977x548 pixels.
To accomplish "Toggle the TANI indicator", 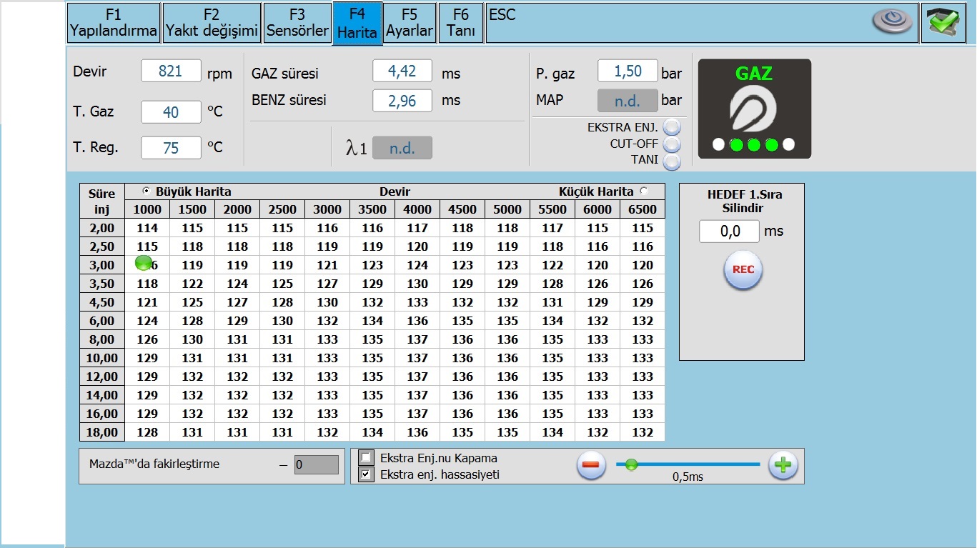I will (672, 161).
